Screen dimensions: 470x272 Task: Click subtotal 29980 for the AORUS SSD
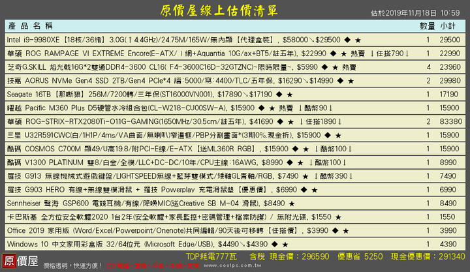click(450, 81)
